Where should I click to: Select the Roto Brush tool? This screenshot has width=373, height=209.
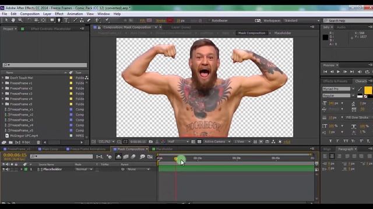(x=97, y=20)
